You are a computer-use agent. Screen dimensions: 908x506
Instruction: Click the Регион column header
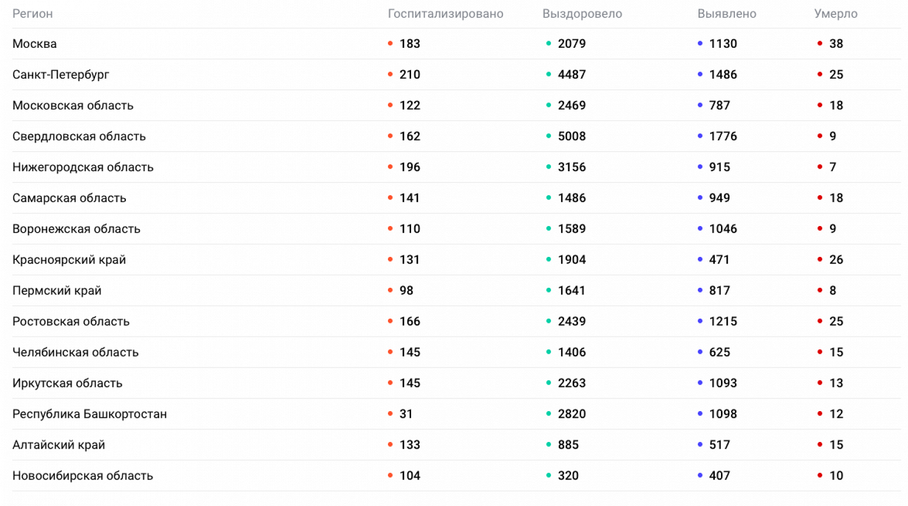pos(33,14)
